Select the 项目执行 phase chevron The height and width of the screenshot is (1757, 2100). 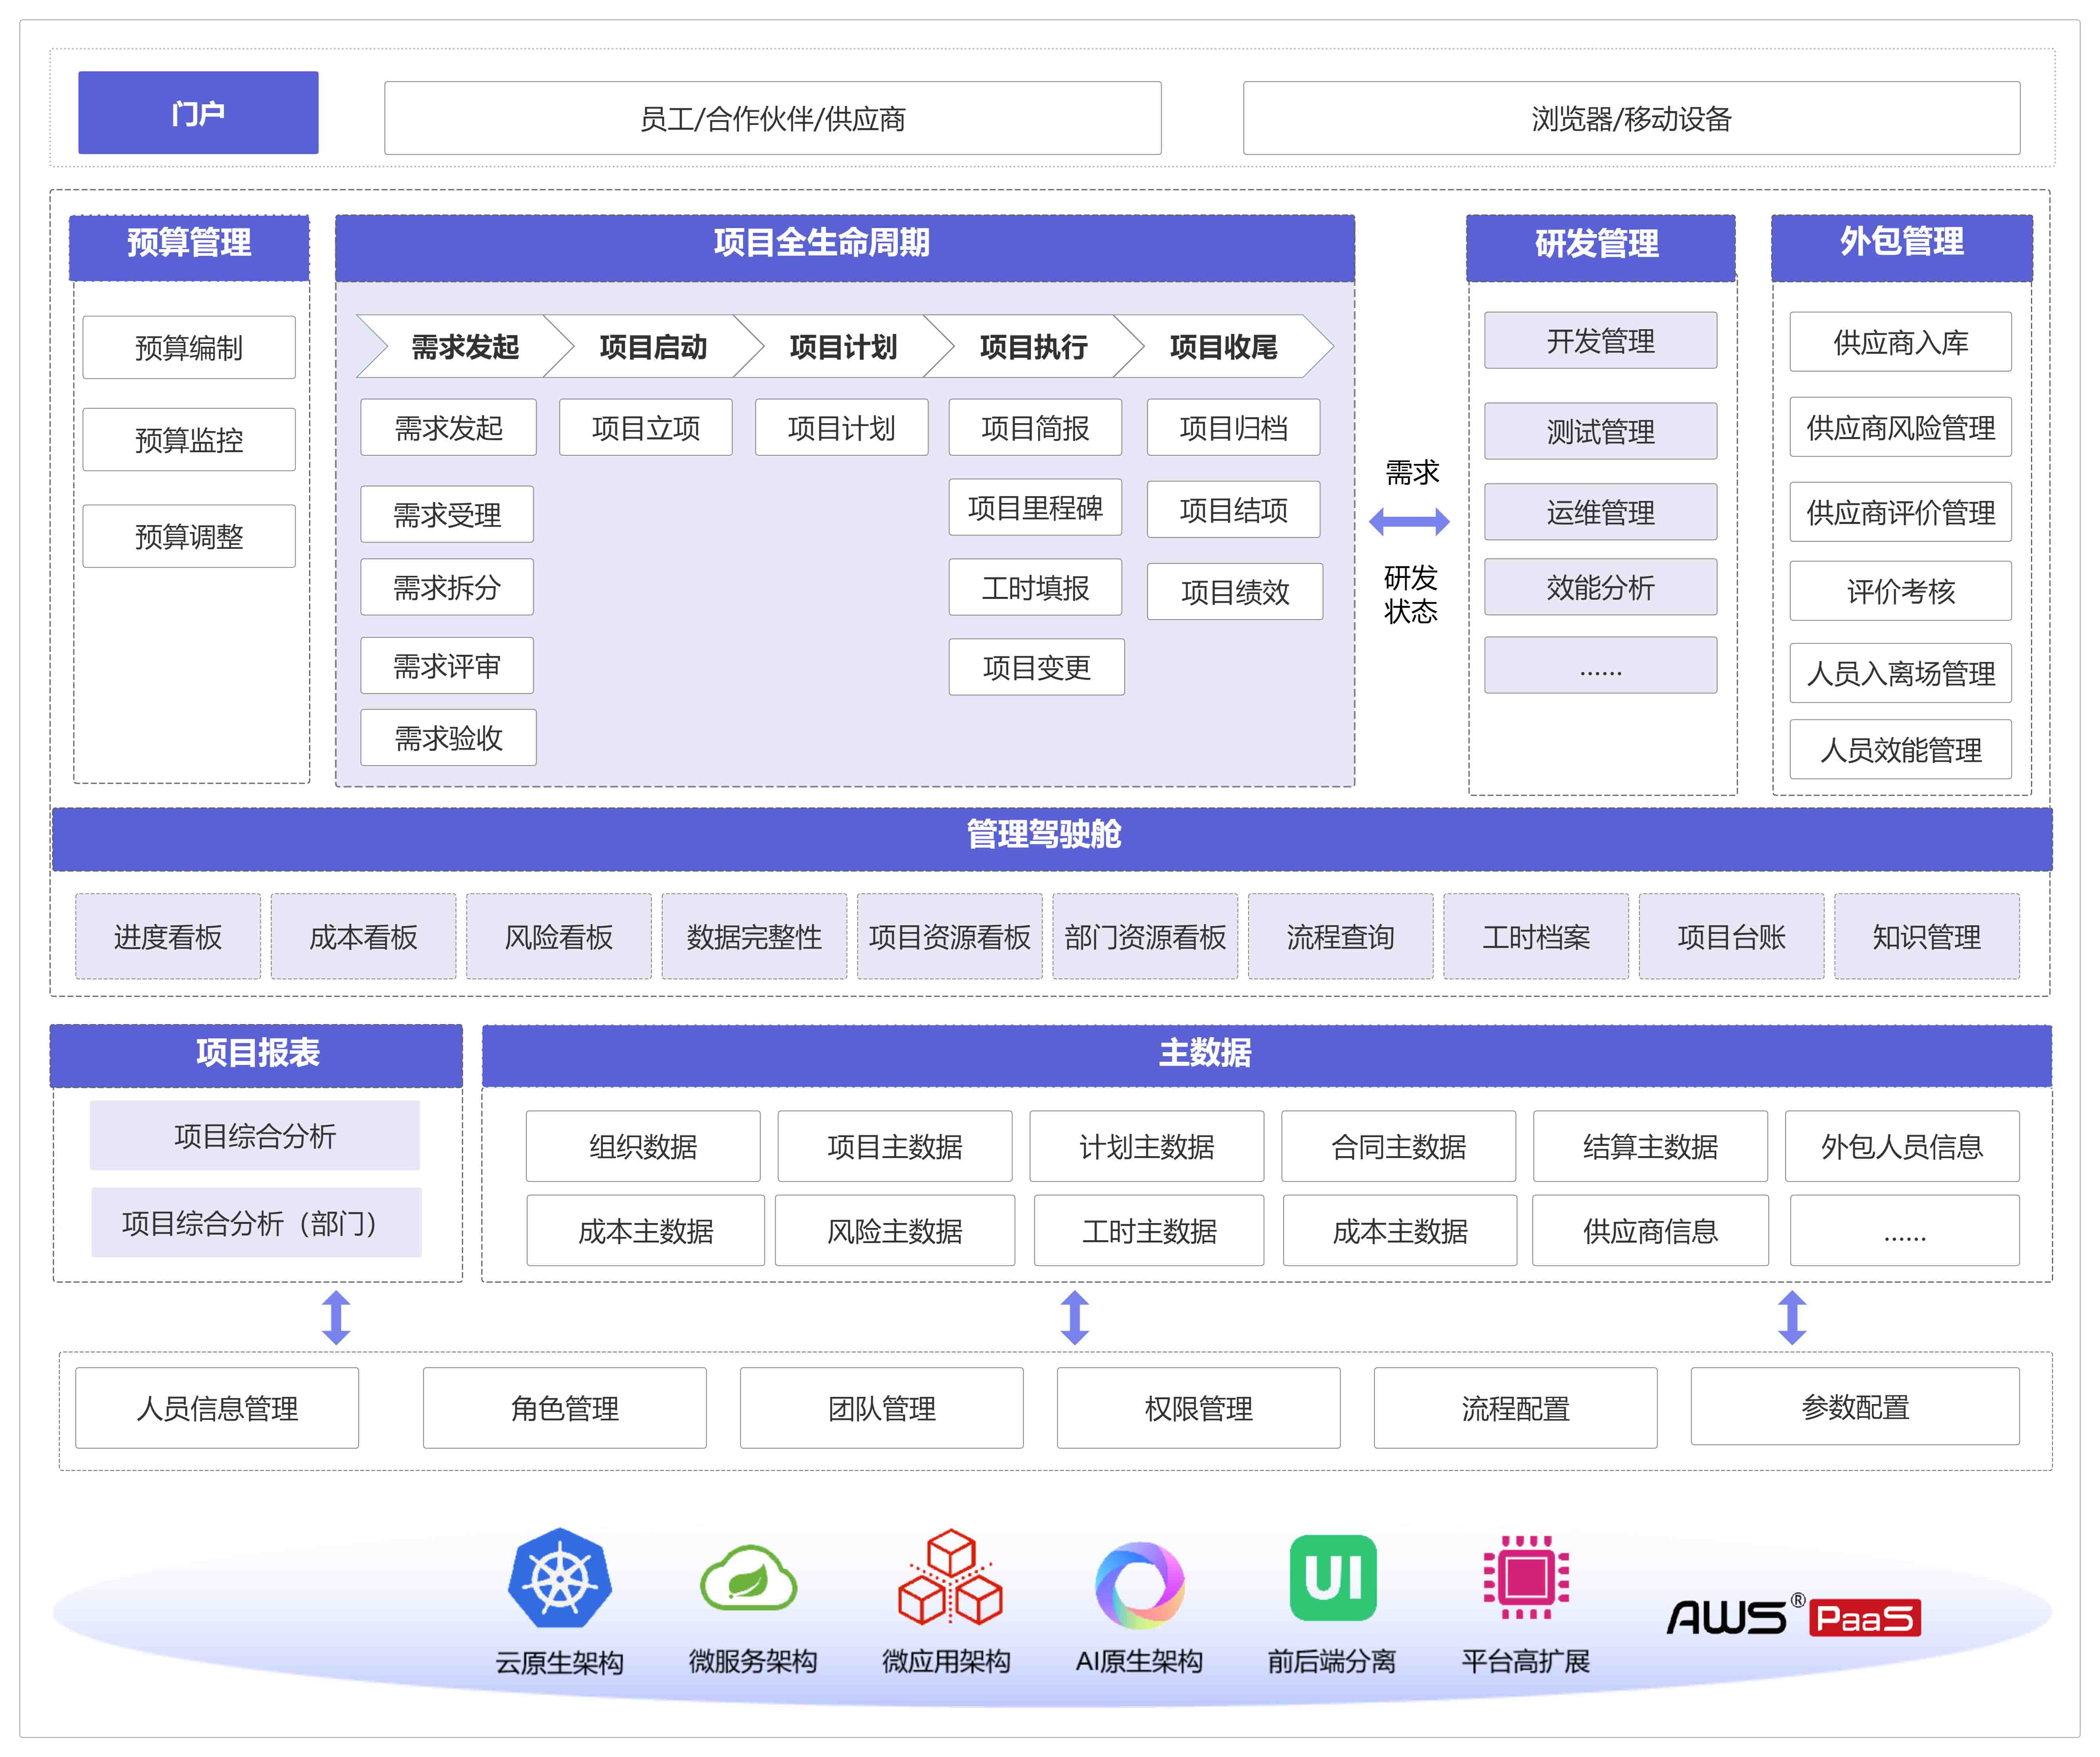tap(1033, 347)
